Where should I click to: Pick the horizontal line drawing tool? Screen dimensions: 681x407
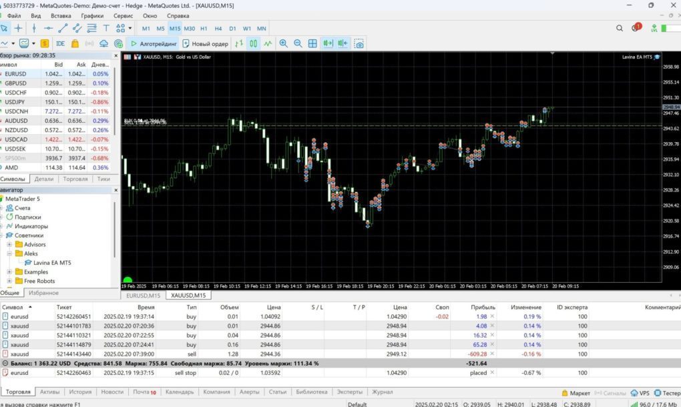(x=48, y=29)
